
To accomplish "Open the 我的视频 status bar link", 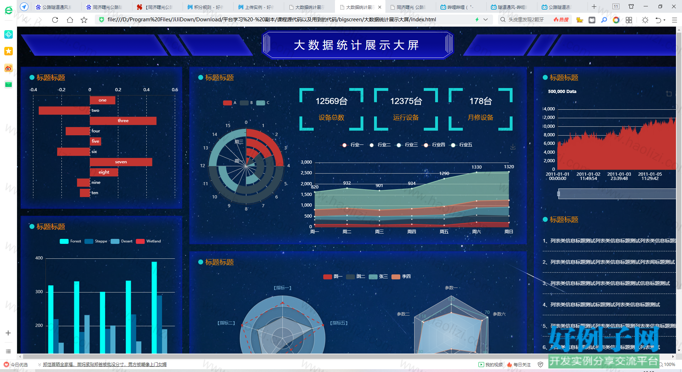I will coord(491,365).
